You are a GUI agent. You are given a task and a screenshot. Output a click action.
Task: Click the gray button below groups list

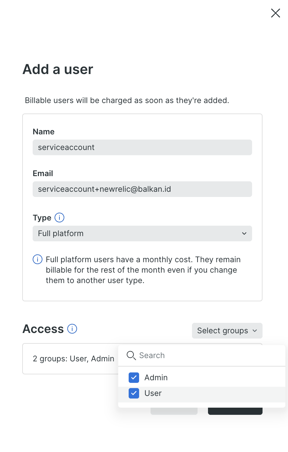(174, 411)
